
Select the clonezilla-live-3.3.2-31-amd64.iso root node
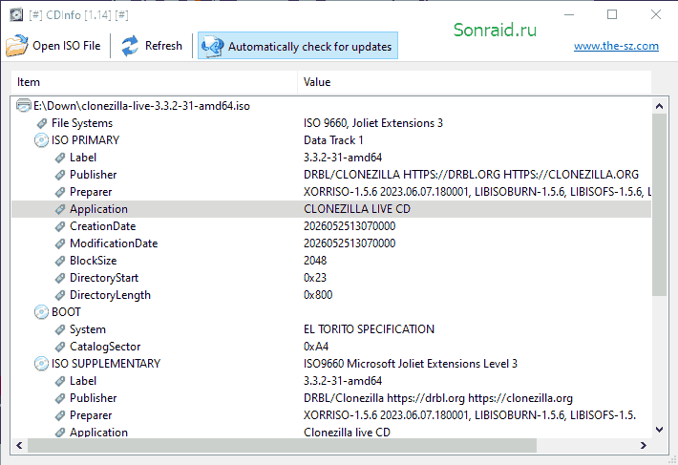pyautogui.click(x=142, y=106)
